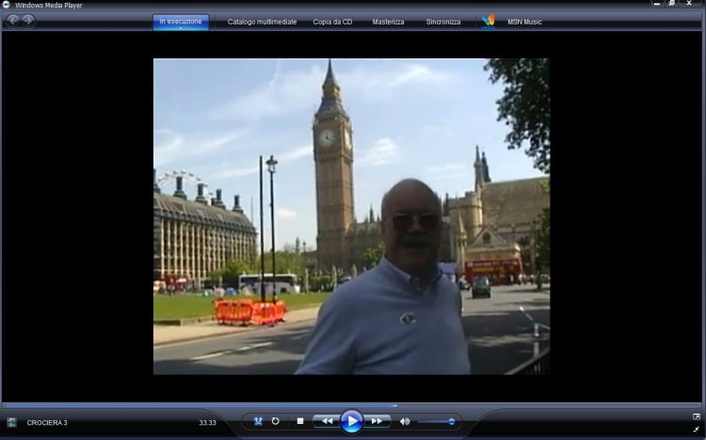Click the seek bar to jump in the video
The image size is (706, 440).
(x=353, y=405)
